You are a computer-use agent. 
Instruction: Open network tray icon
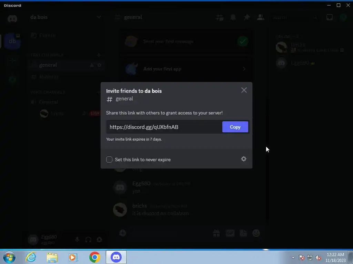coord(310,257)
